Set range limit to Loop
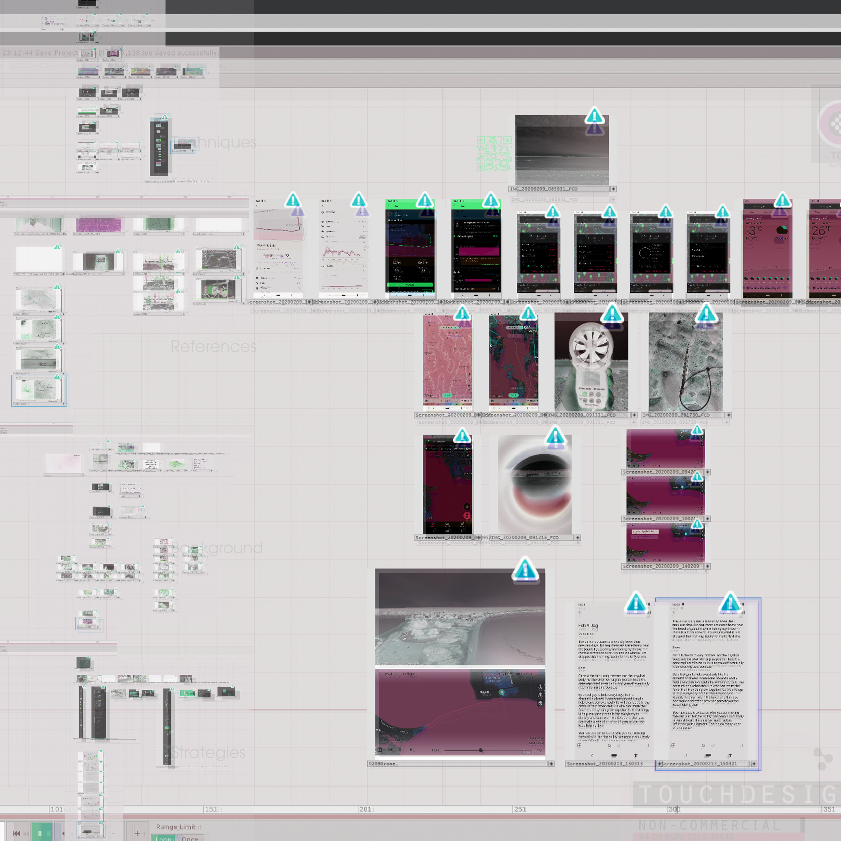 click(164, 838)
